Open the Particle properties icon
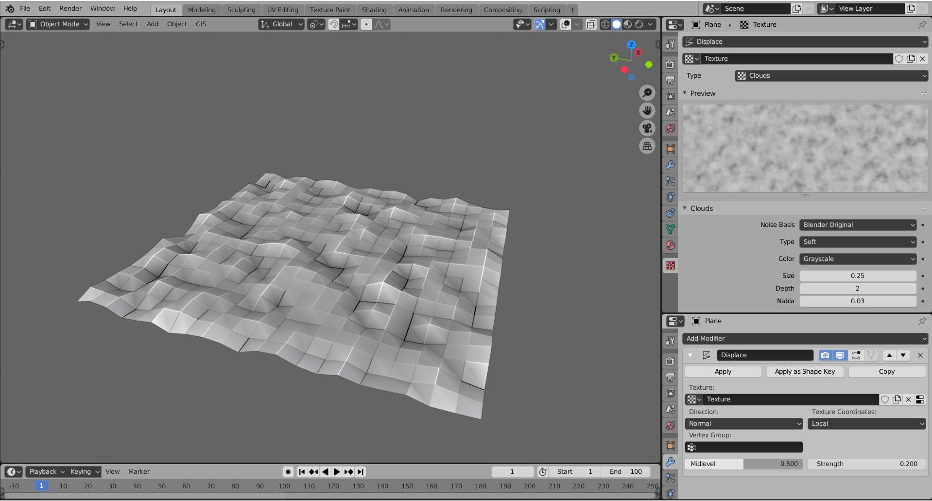 click(x=671, y=181)
